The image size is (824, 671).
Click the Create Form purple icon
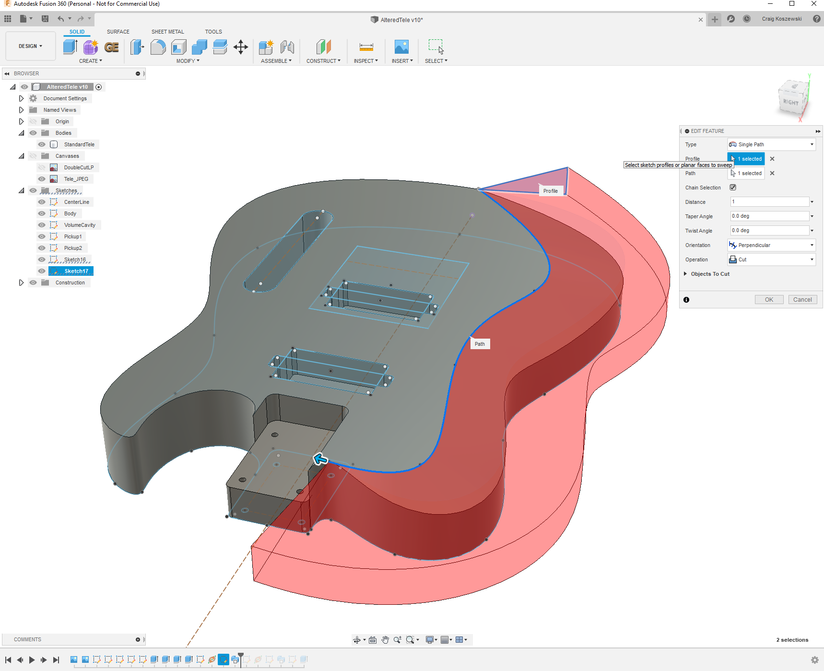click(x=91, y=47)
